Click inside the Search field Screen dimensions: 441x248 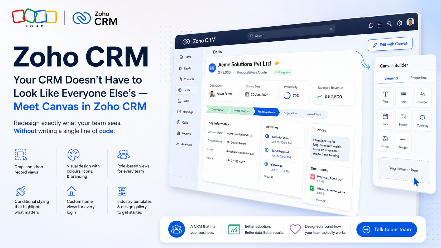[291, 33]
